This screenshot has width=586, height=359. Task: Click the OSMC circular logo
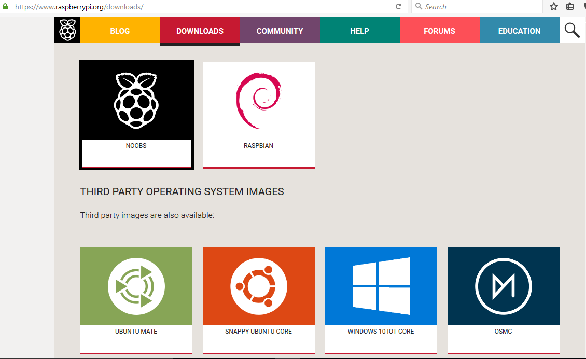click(x=504, y=286)
